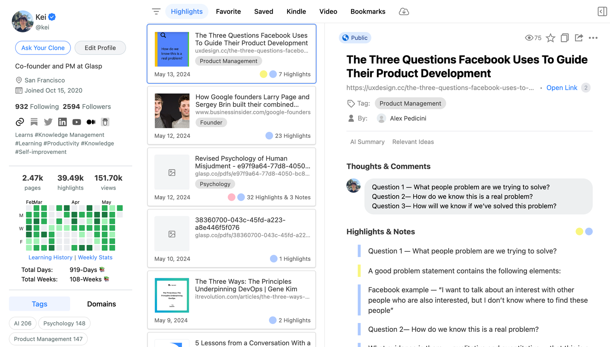Click Kei's profile avatar
This screenshot has height=347, width=610.
click(x=22, y=21)
